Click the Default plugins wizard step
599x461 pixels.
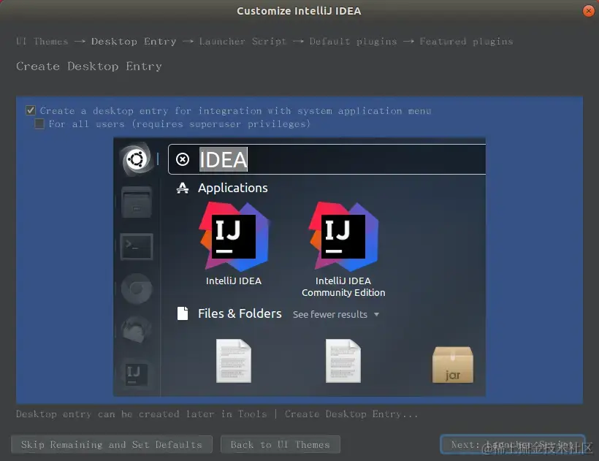click(354, 42)
